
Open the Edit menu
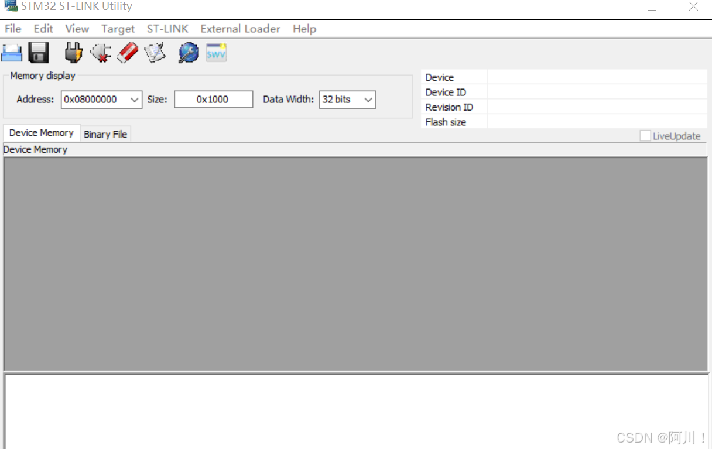(43, 29)
